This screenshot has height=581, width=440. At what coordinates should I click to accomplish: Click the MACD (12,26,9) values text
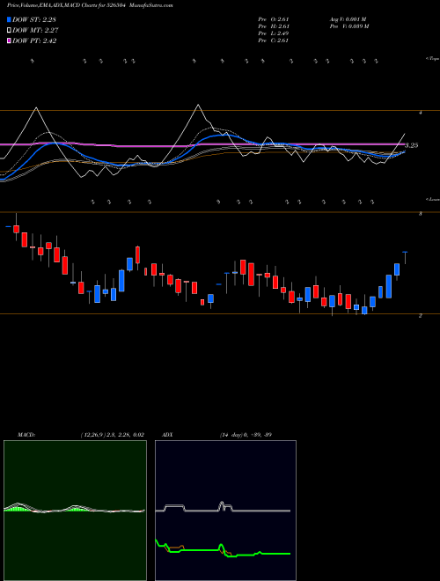pos(113,435)
